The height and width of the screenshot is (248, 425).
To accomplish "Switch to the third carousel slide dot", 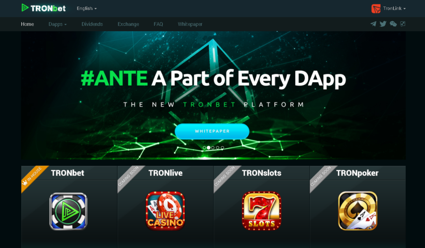I will click(213, 148).
